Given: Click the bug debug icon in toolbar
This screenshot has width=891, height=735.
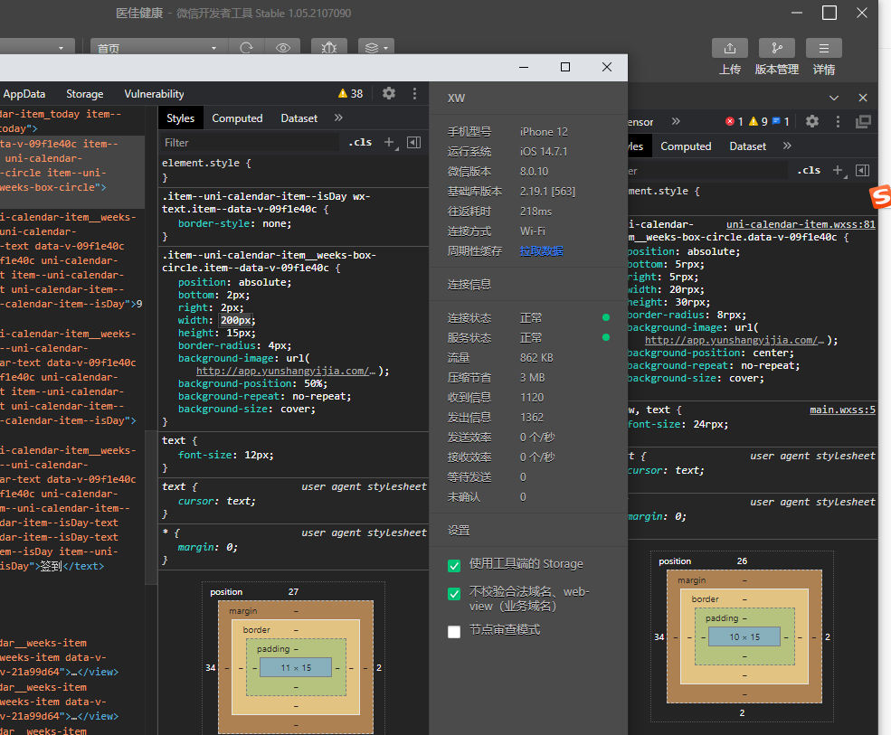Looking at the screenshot, I should coord(329,48).
